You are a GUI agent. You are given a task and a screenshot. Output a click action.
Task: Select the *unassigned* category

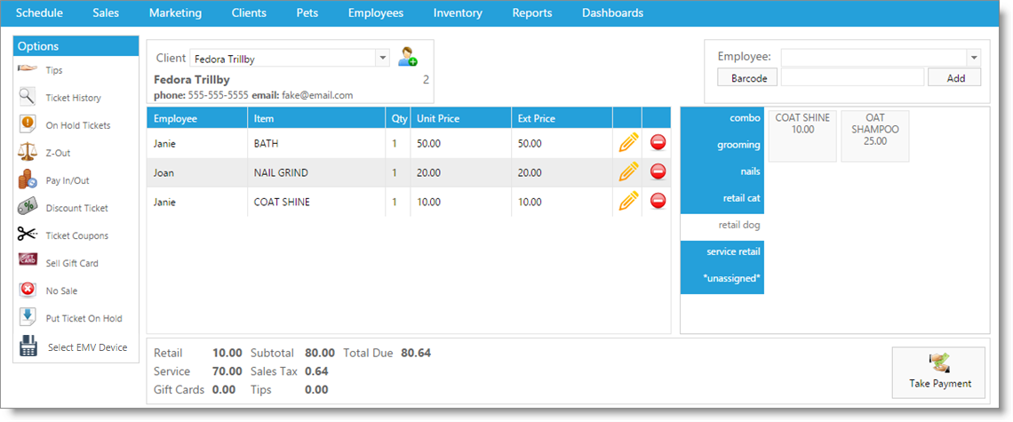pos(722,279)
